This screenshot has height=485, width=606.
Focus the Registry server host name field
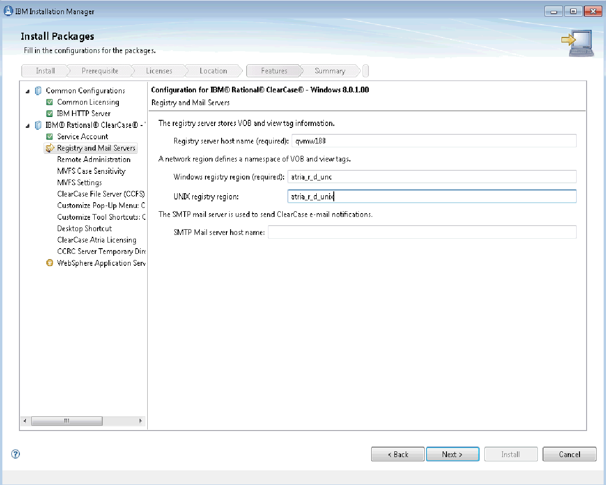coord(434,141)
